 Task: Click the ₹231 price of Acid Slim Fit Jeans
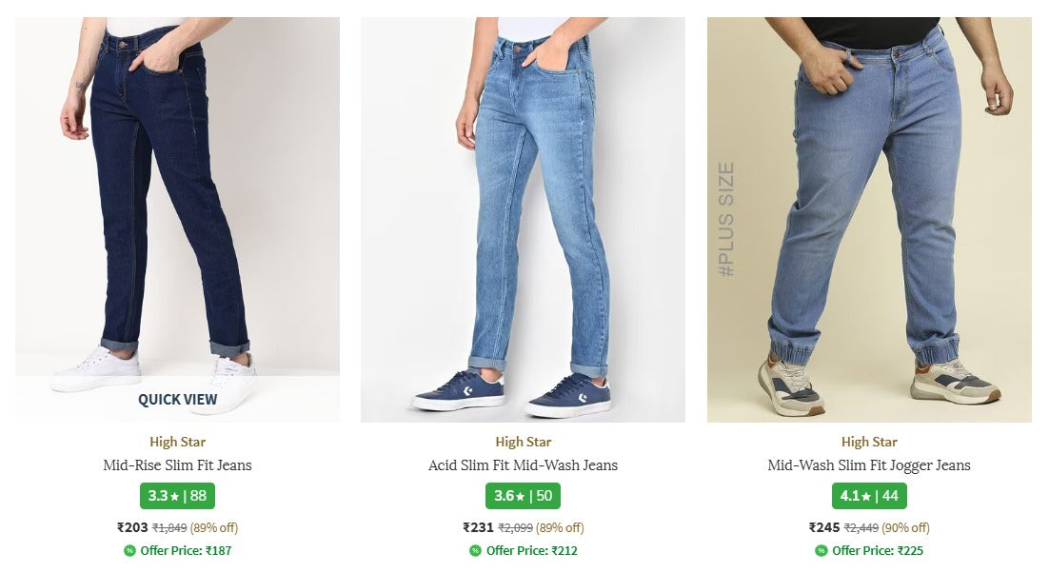pyautogui.click(x=478, y=527)
